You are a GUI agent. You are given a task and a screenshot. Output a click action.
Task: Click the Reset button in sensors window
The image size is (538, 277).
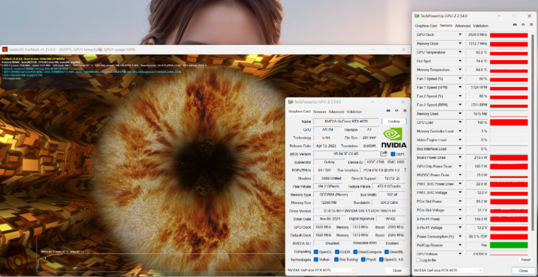point(526,260)
